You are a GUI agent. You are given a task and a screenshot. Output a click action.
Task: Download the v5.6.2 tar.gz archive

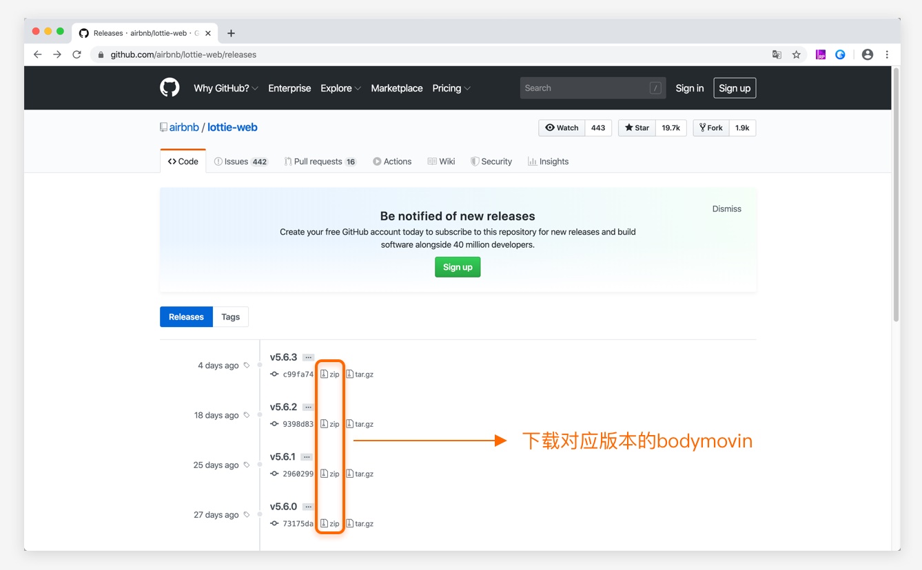coord(360,424)
